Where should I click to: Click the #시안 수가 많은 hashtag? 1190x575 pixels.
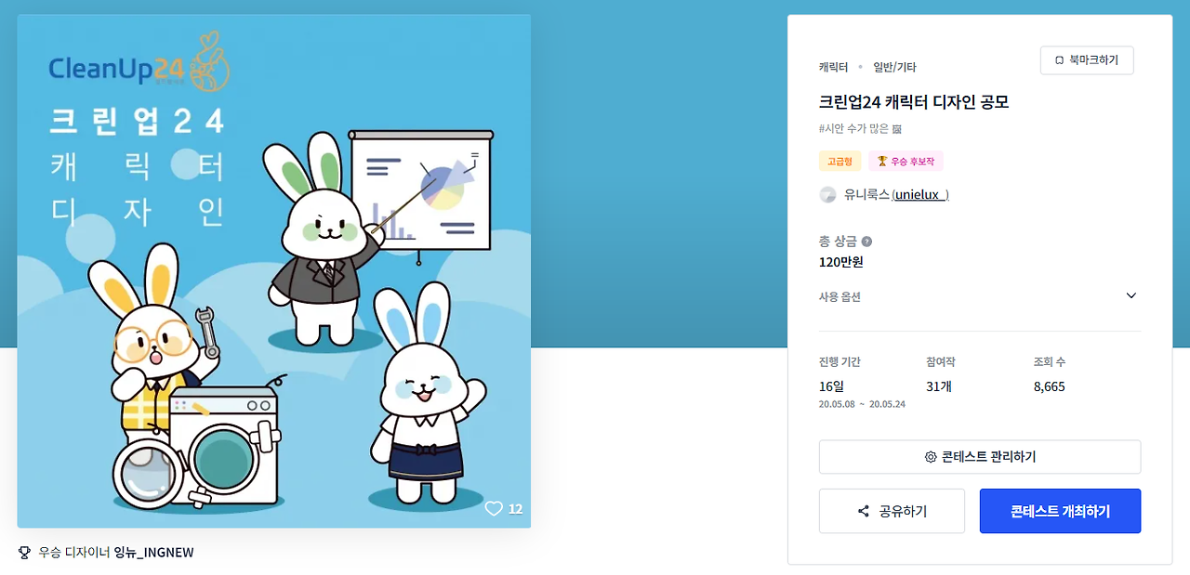860,129
